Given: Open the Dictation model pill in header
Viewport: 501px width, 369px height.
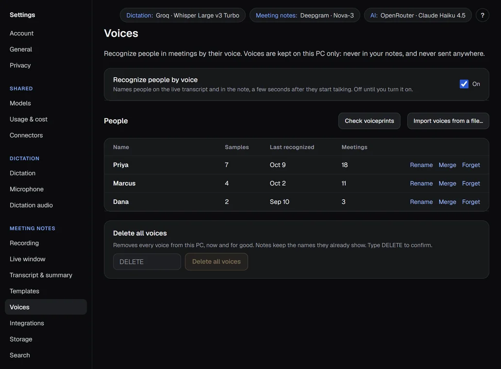Looking at the screenshot, I should tap(183, 15).
